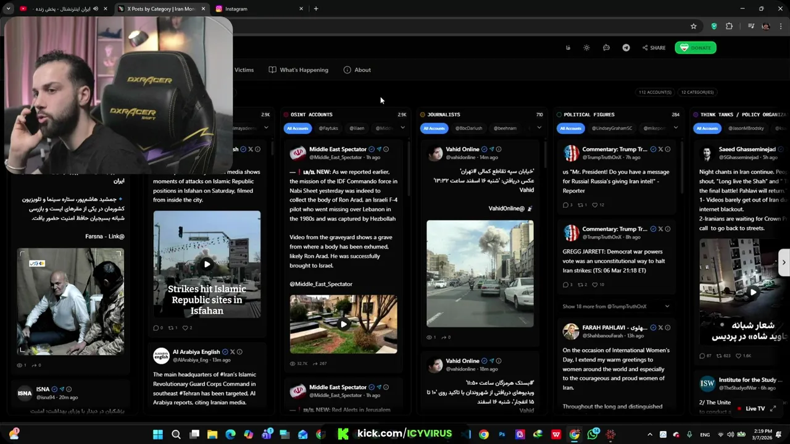Image resolution: width=790 pixels, height=444 pixels.
Task: Expand the Political Figures filter chevron
Action: pyautogui.click(x=675, y=128)
